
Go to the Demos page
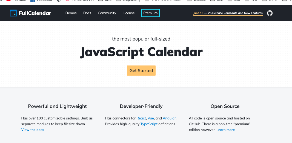coord(71,13)
